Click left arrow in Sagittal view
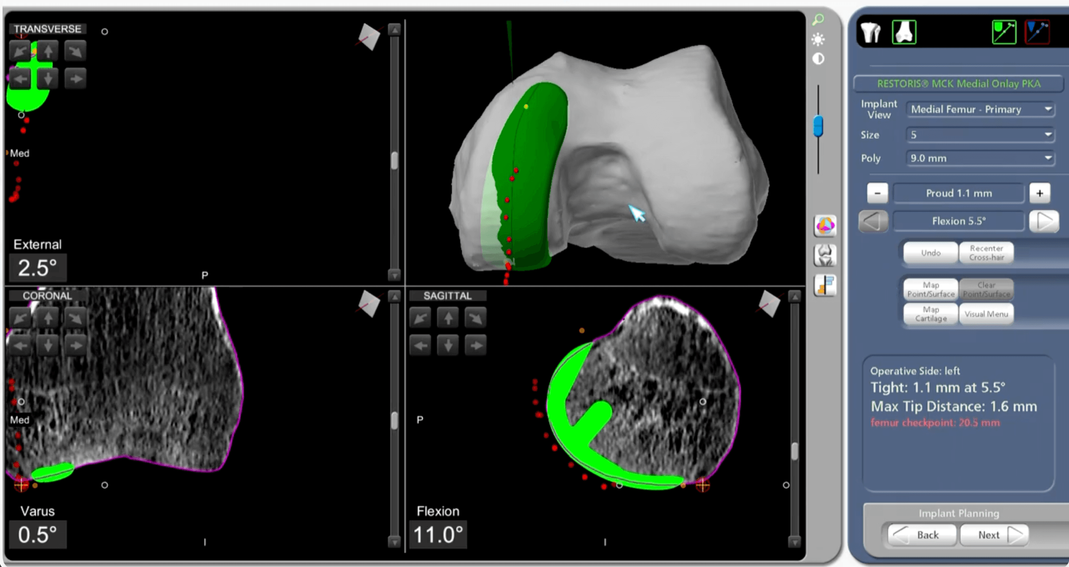The width and height of the screenshot is (1069, 567). [x=420, y=345]
